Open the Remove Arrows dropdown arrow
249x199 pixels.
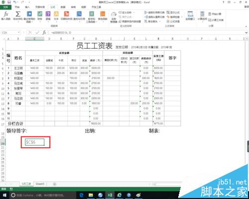tap(160, 21)
